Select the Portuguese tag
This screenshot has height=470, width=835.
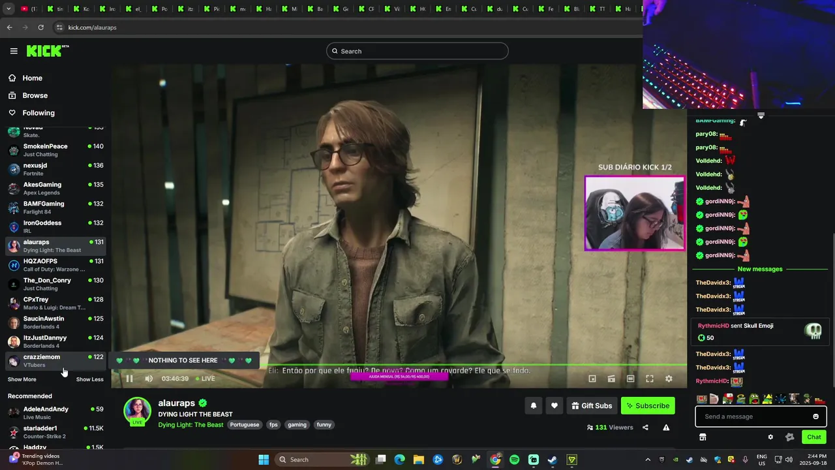(245, 424)
